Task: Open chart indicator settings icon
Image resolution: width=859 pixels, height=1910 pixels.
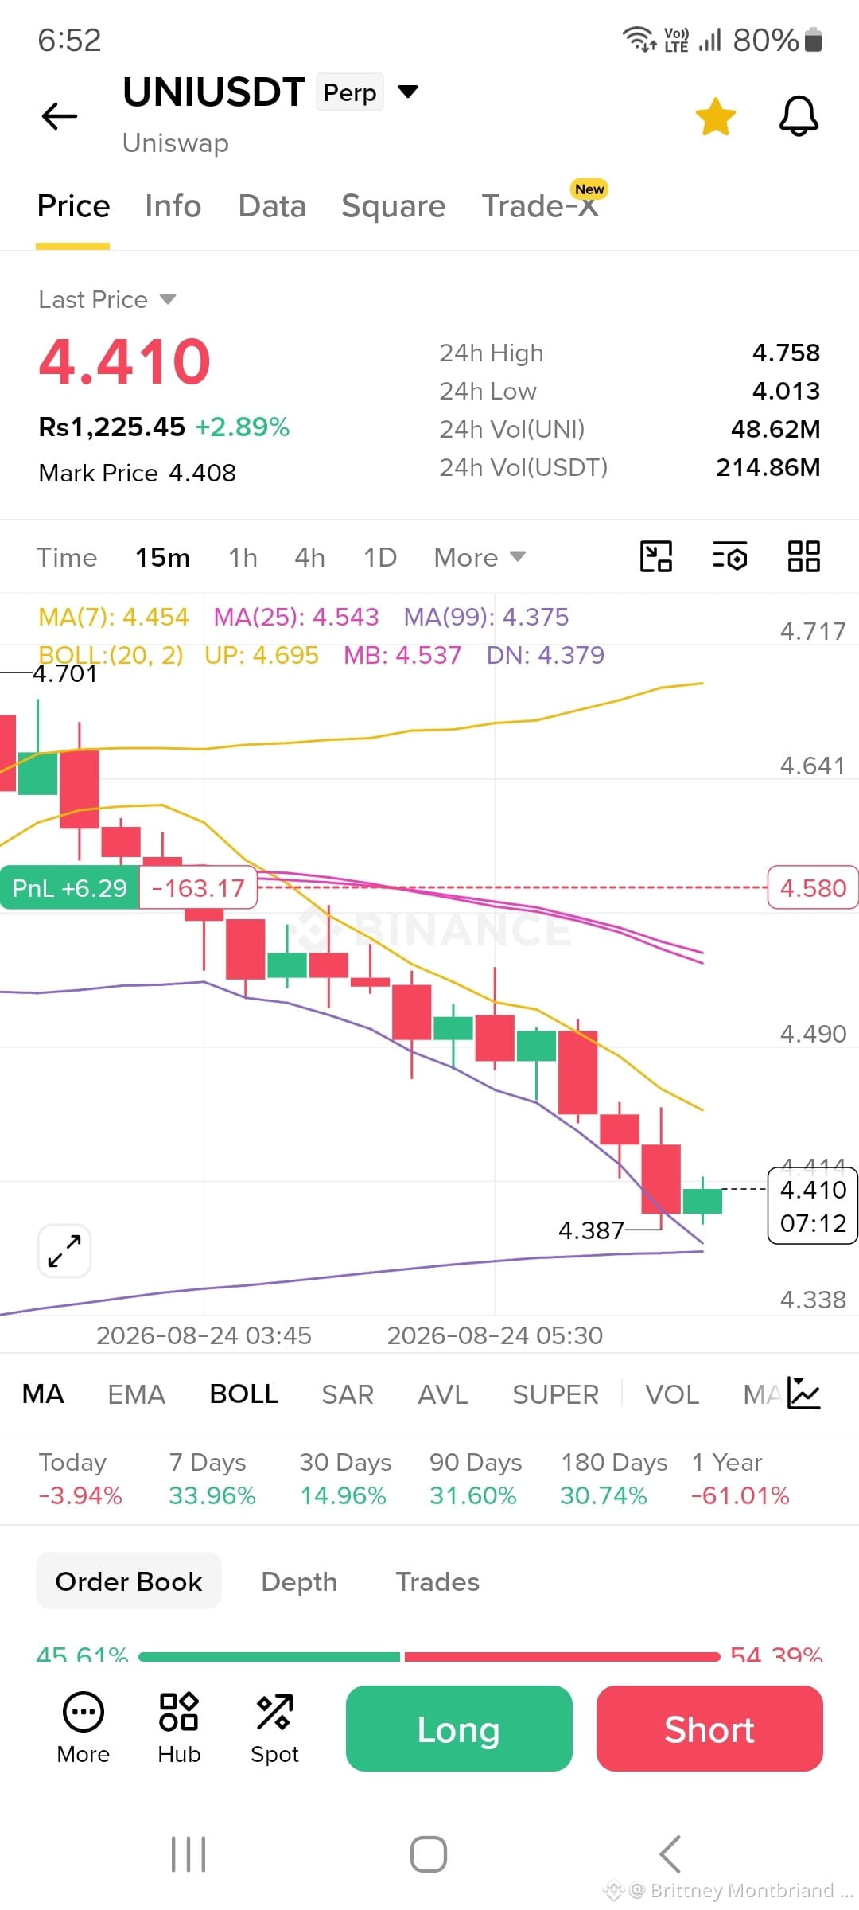Action: [x=729, y=556]
